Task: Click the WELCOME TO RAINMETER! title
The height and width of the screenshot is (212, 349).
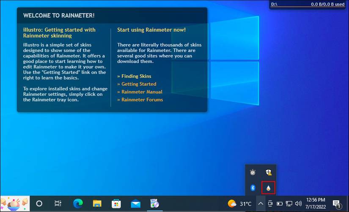Action: click(x=59, y=16)
